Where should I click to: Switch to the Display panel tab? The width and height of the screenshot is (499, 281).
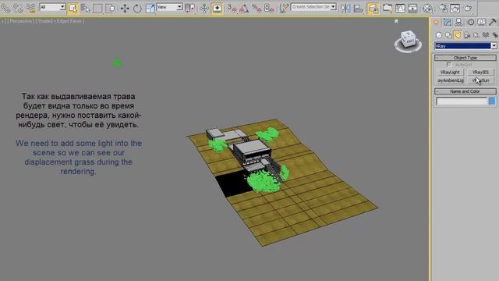pos(482,22)
